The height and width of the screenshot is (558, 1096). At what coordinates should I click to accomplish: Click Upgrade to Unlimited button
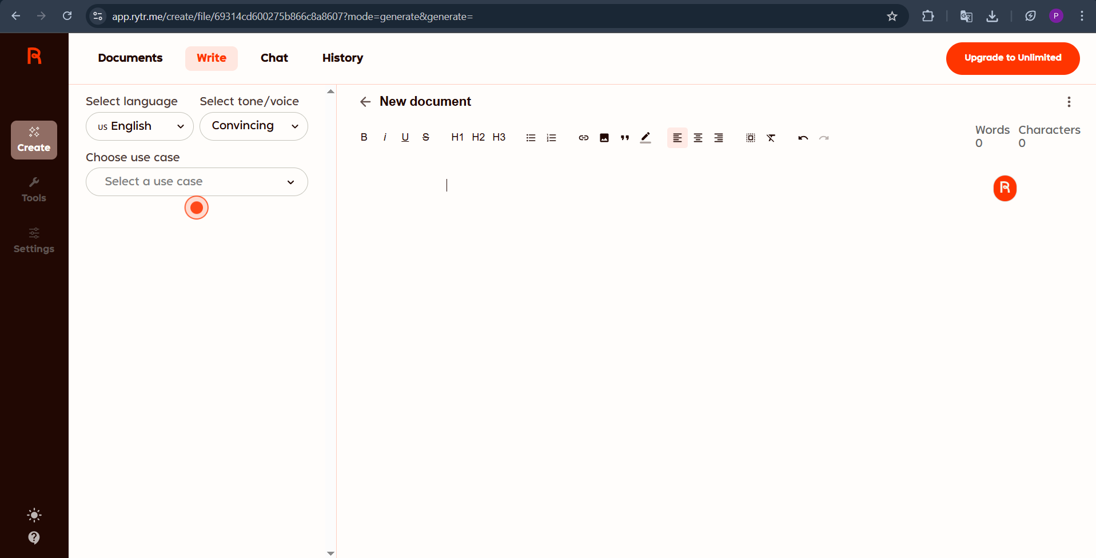(x=1012, y=58)
